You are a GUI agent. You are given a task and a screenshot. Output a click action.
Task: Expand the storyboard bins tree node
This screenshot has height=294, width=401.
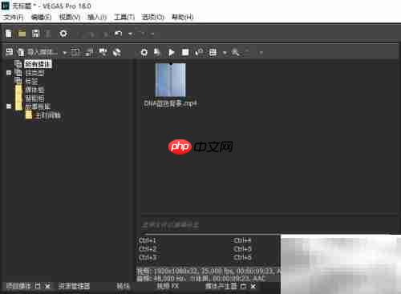(x=9, y=107)
